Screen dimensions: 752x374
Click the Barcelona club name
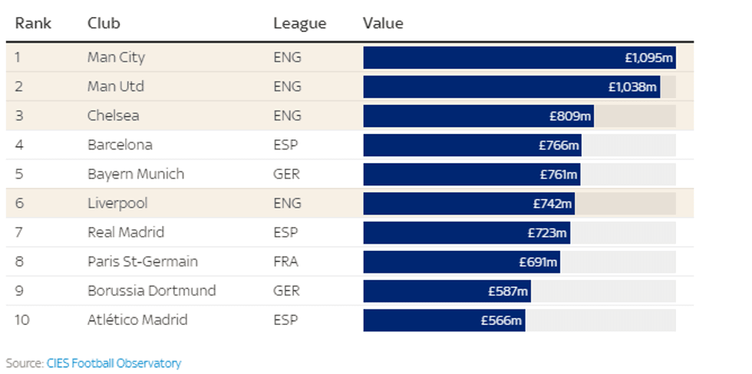click(120, 145)
